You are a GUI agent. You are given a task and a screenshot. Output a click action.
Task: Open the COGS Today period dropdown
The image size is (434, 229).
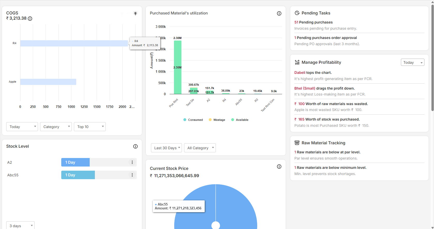click(22, 127)
